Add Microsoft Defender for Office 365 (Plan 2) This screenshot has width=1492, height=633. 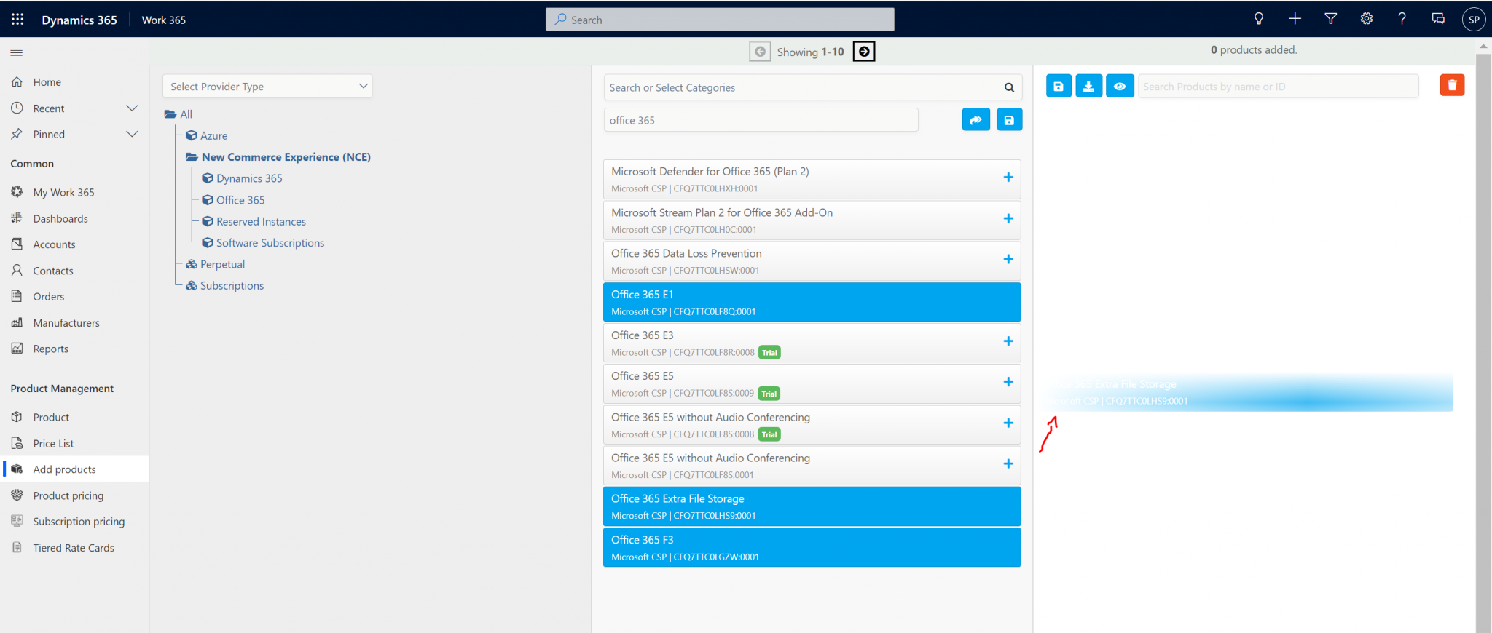click(1008, 178)
